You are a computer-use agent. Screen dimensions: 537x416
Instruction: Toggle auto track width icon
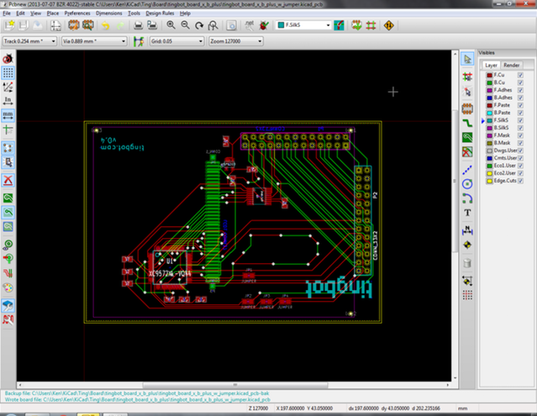point(139,41)
